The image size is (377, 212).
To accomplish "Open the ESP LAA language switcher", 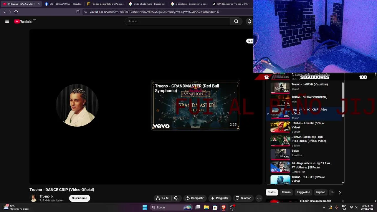I will point(344,207).
